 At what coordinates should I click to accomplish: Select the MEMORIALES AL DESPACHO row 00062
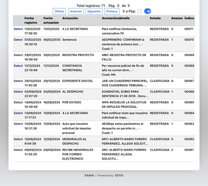18,139
